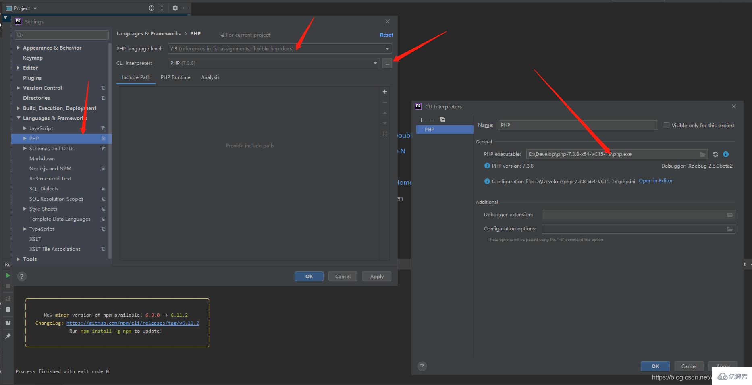The height and width of the screenshot is (385, 752).
Task: Click the pin tab icon in Run panel
Action: pos(8,336)
